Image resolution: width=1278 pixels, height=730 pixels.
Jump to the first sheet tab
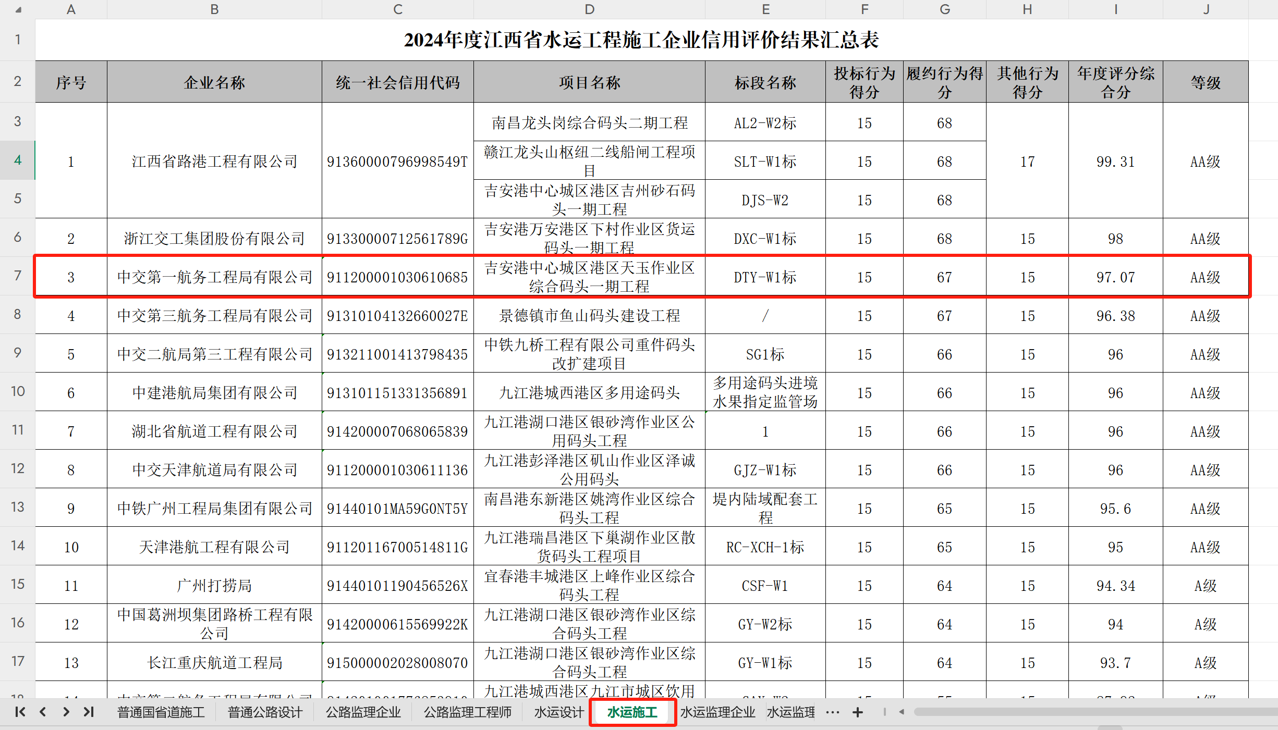[20, 712]
